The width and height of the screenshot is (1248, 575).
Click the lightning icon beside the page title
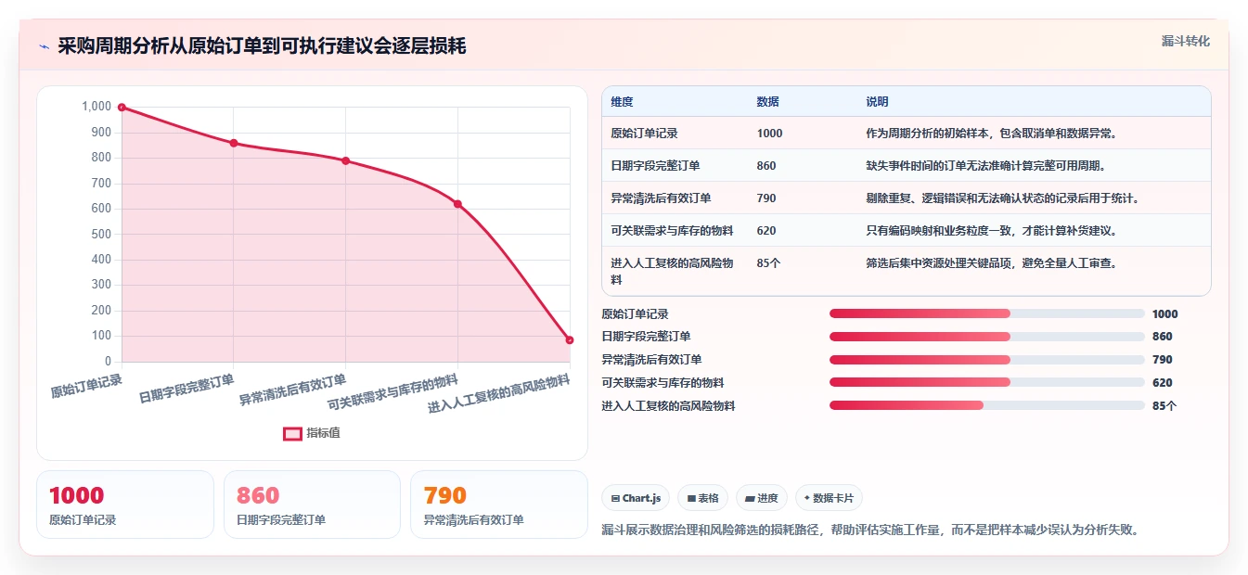pos(44,46)
